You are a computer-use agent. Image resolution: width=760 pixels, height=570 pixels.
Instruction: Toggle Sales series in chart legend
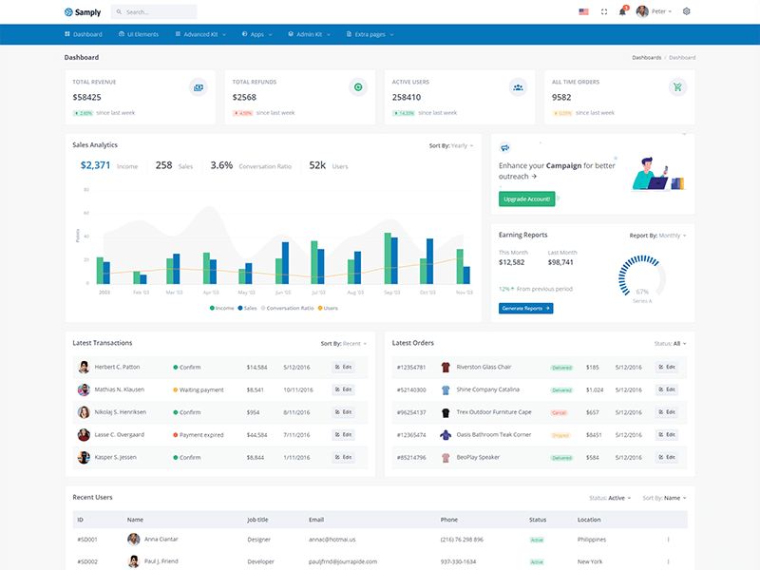[x=247, y=308]
